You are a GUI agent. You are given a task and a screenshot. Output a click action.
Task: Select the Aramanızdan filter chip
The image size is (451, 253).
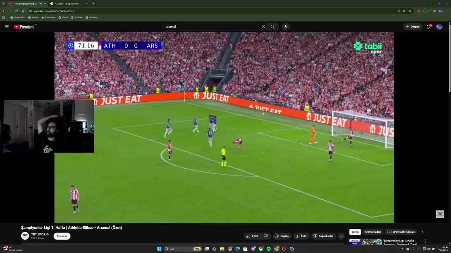click(373, 232)
